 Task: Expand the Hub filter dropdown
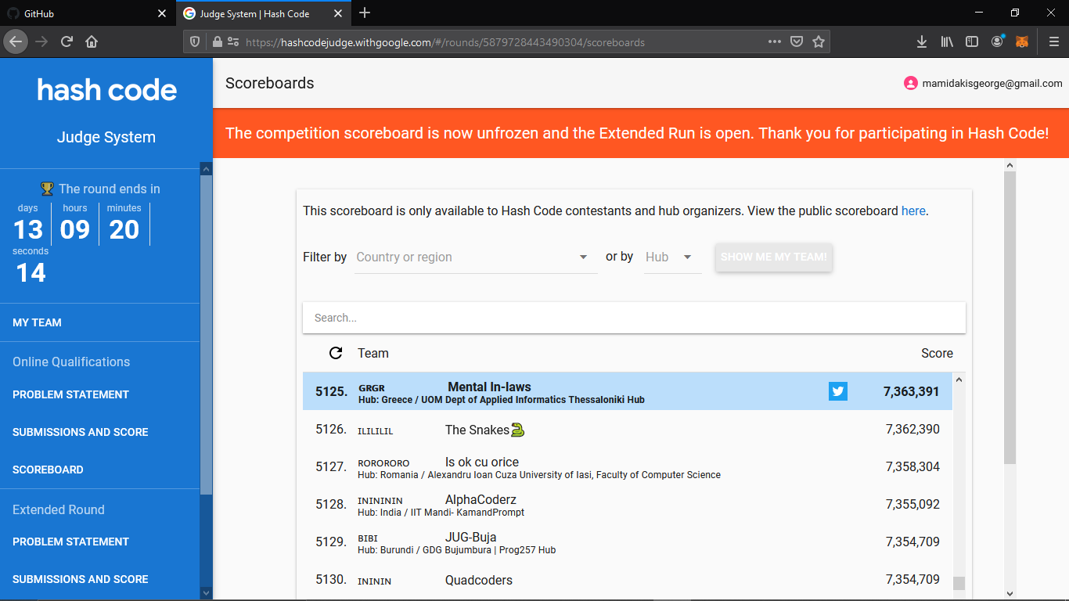click(673, 257)
